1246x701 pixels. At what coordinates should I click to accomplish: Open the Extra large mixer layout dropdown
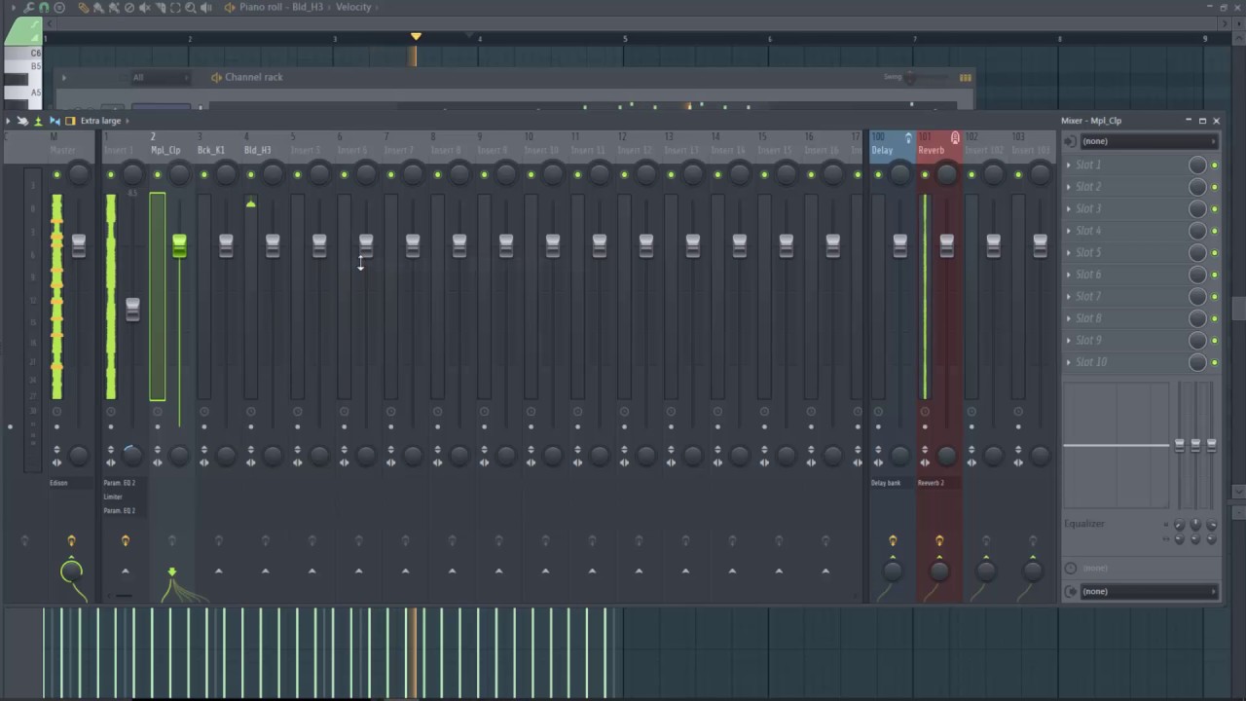[x=105, y=121]
